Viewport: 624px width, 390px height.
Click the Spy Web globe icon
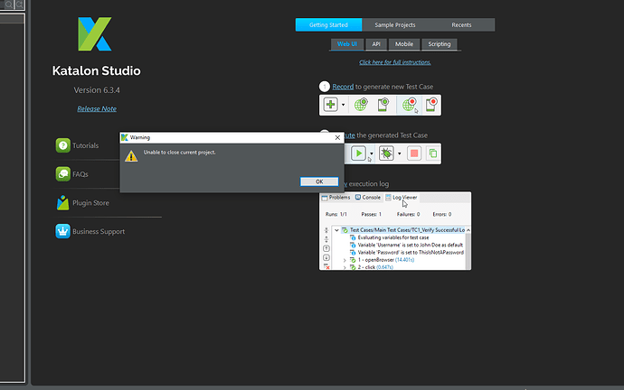(361, 105)
